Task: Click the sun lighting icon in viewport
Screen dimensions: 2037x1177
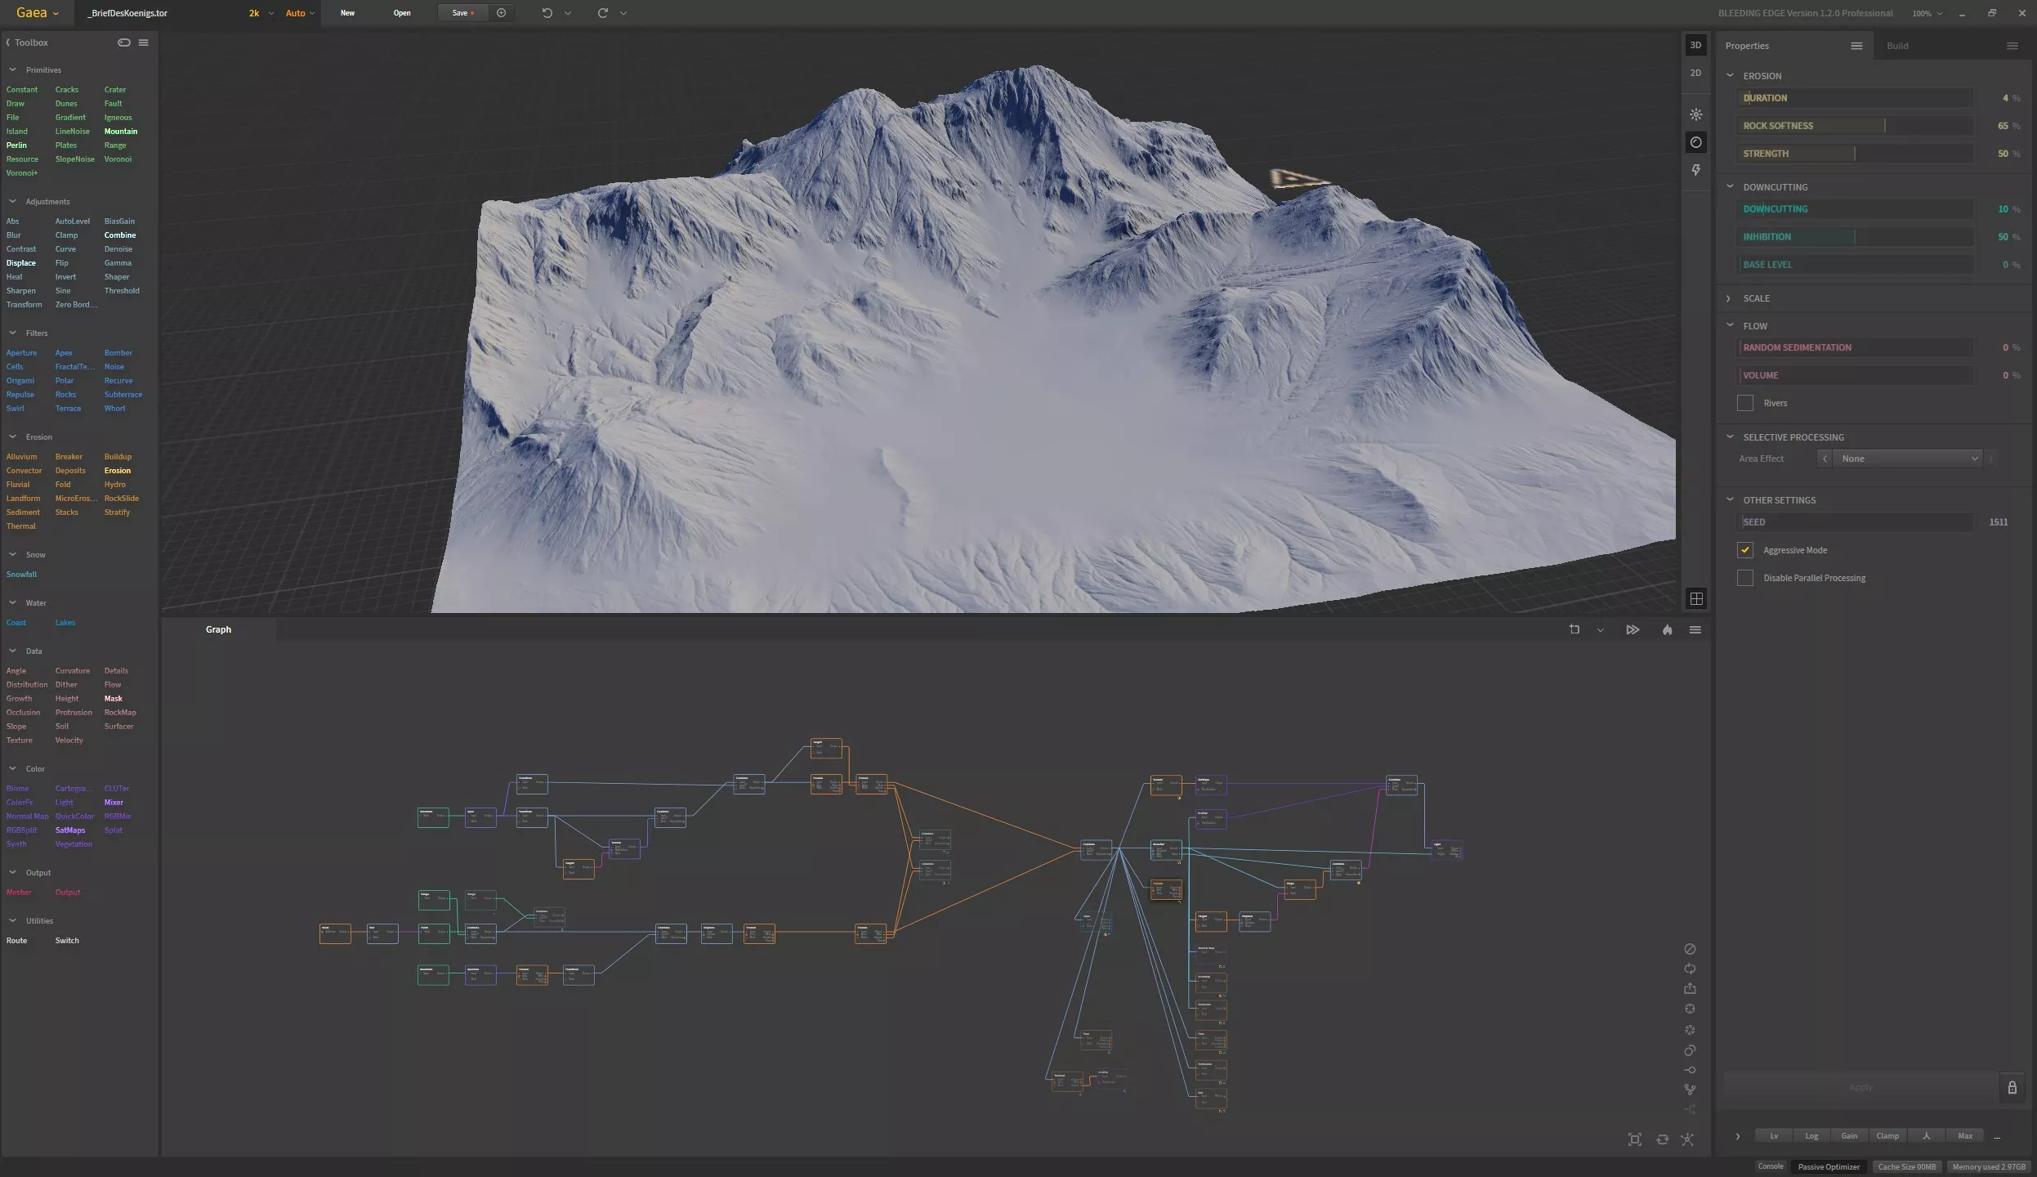Action: pyautogui.click(x=1696, y=114)
